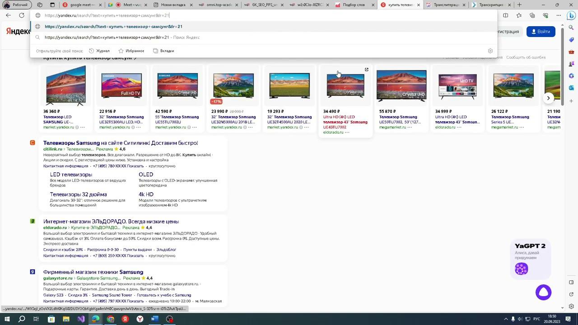The width and height of the screenshot is (578, 325).
Task: Open Google Chrome from the taskbar
Action: [x=111, y=319]
